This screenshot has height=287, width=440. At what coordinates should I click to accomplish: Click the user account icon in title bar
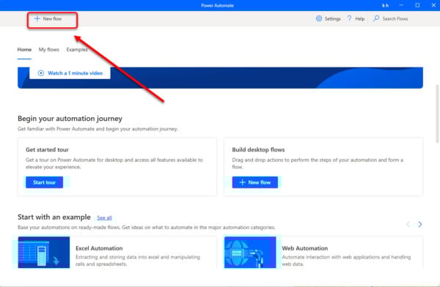[385, 5]
